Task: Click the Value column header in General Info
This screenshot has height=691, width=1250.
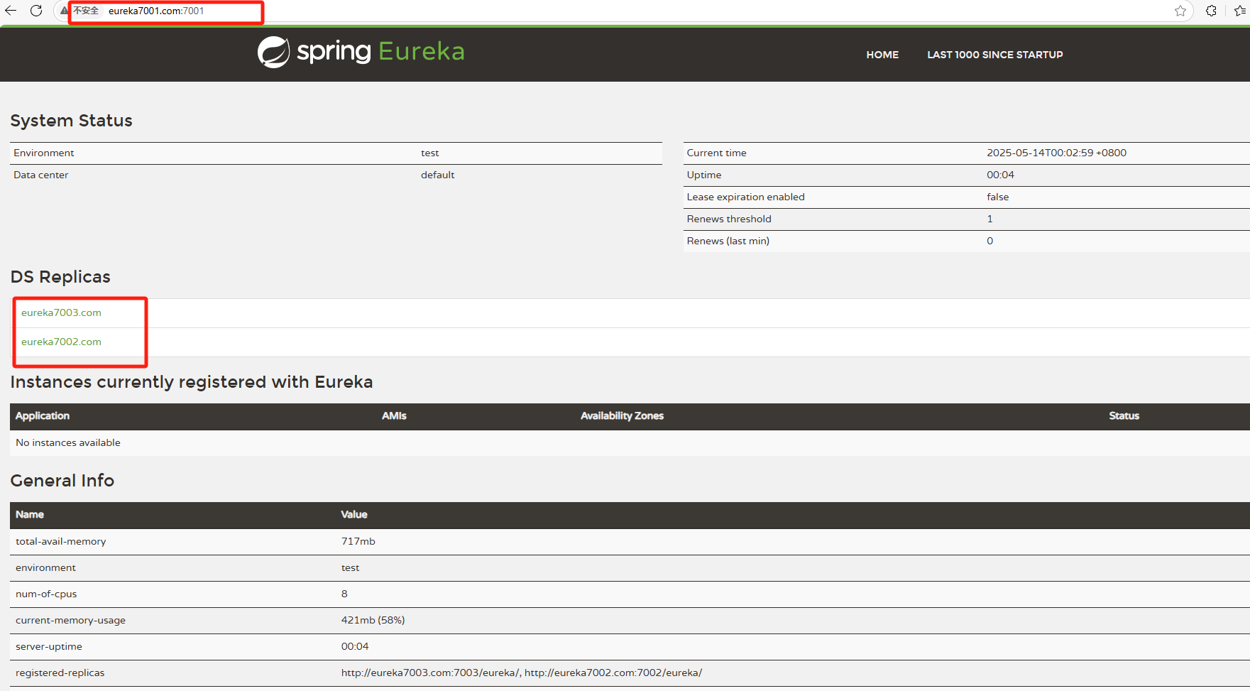Action: (354, 514)
